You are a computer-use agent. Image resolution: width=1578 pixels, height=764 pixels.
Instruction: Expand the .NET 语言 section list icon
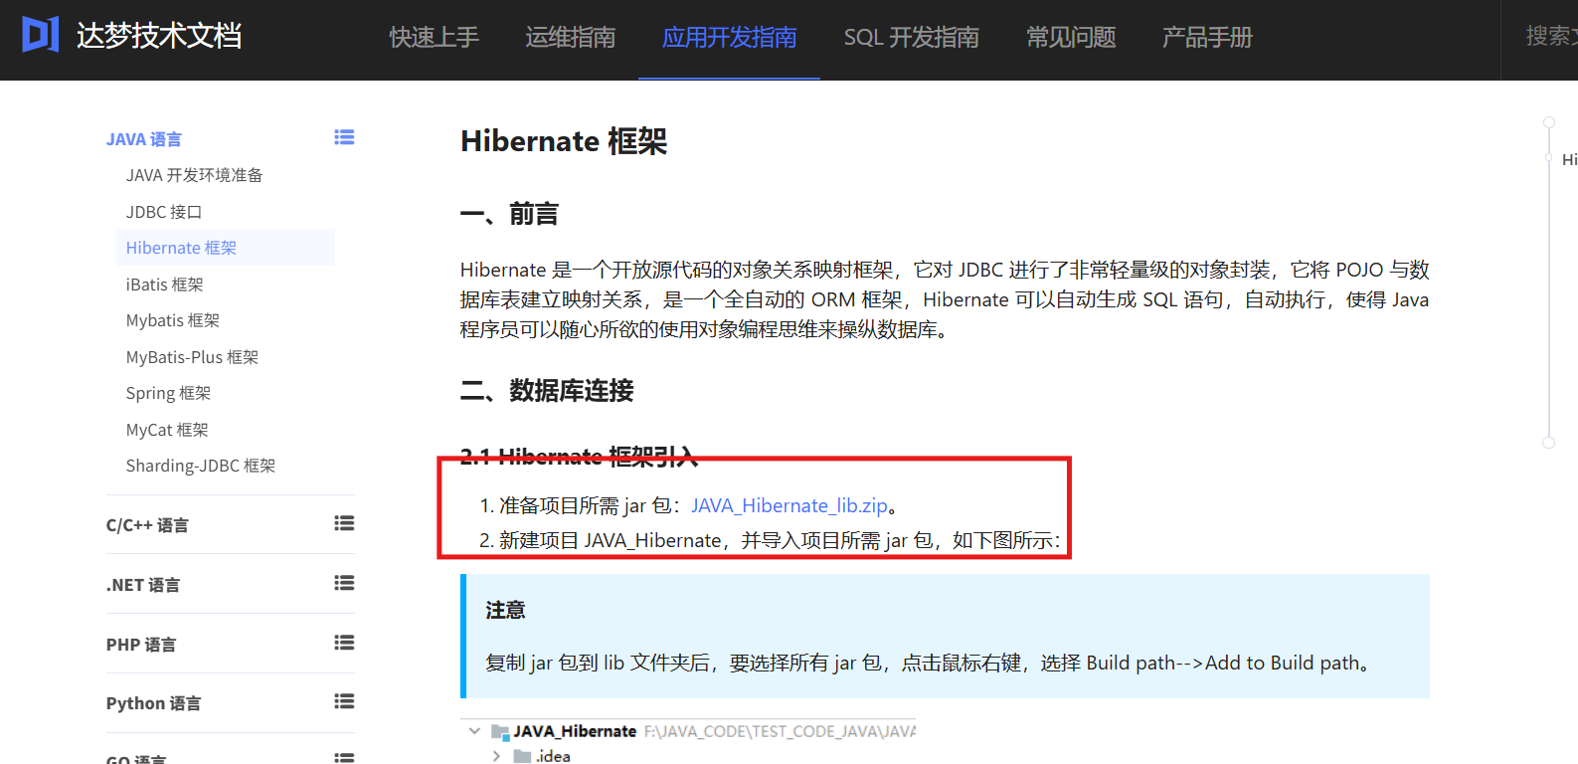pos(344,583)
